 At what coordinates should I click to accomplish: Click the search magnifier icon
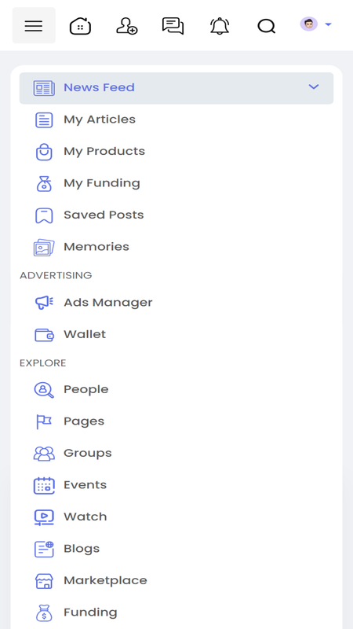click(x=267, y=27)
